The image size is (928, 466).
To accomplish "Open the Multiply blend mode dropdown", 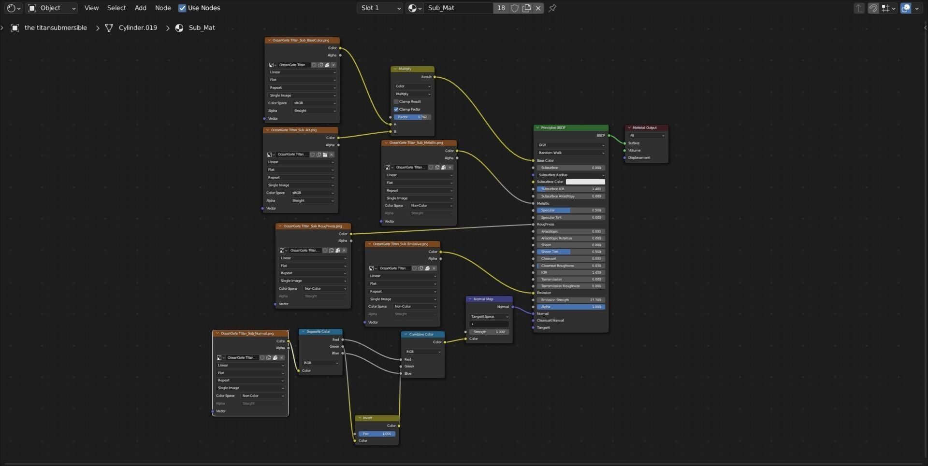I will click(x=413, y=94).
